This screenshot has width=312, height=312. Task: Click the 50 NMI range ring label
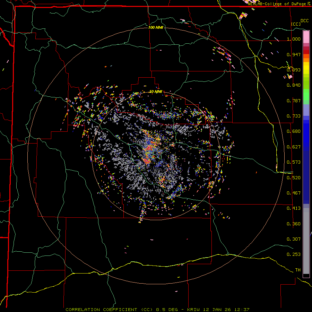point(156,92)
